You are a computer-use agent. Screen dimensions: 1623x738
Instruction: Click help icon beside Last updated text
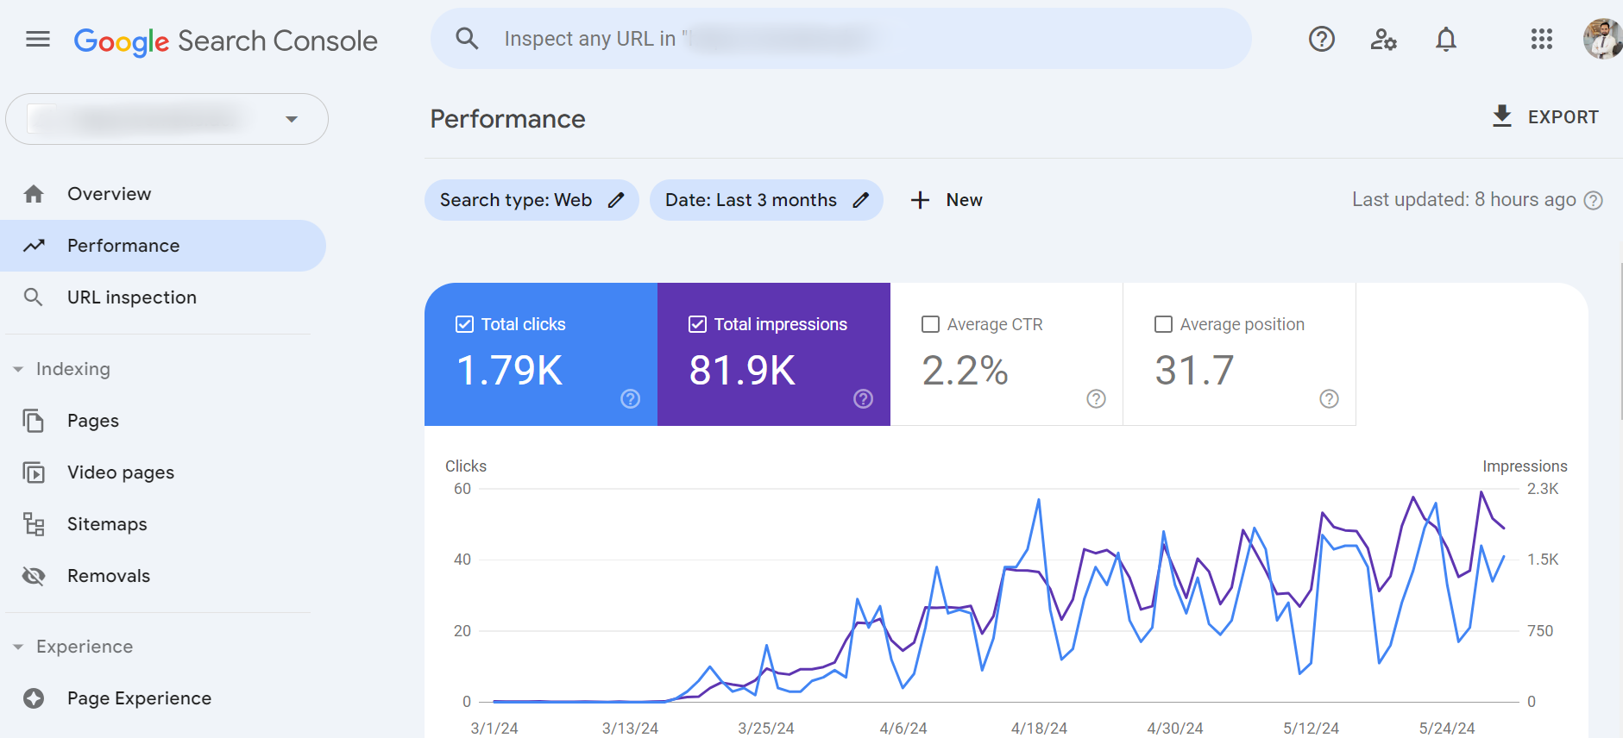coord(1594,200)
